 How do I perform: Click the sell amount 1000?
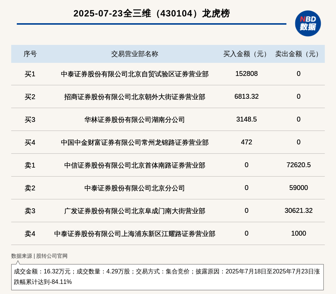click(x=299, y=233)
